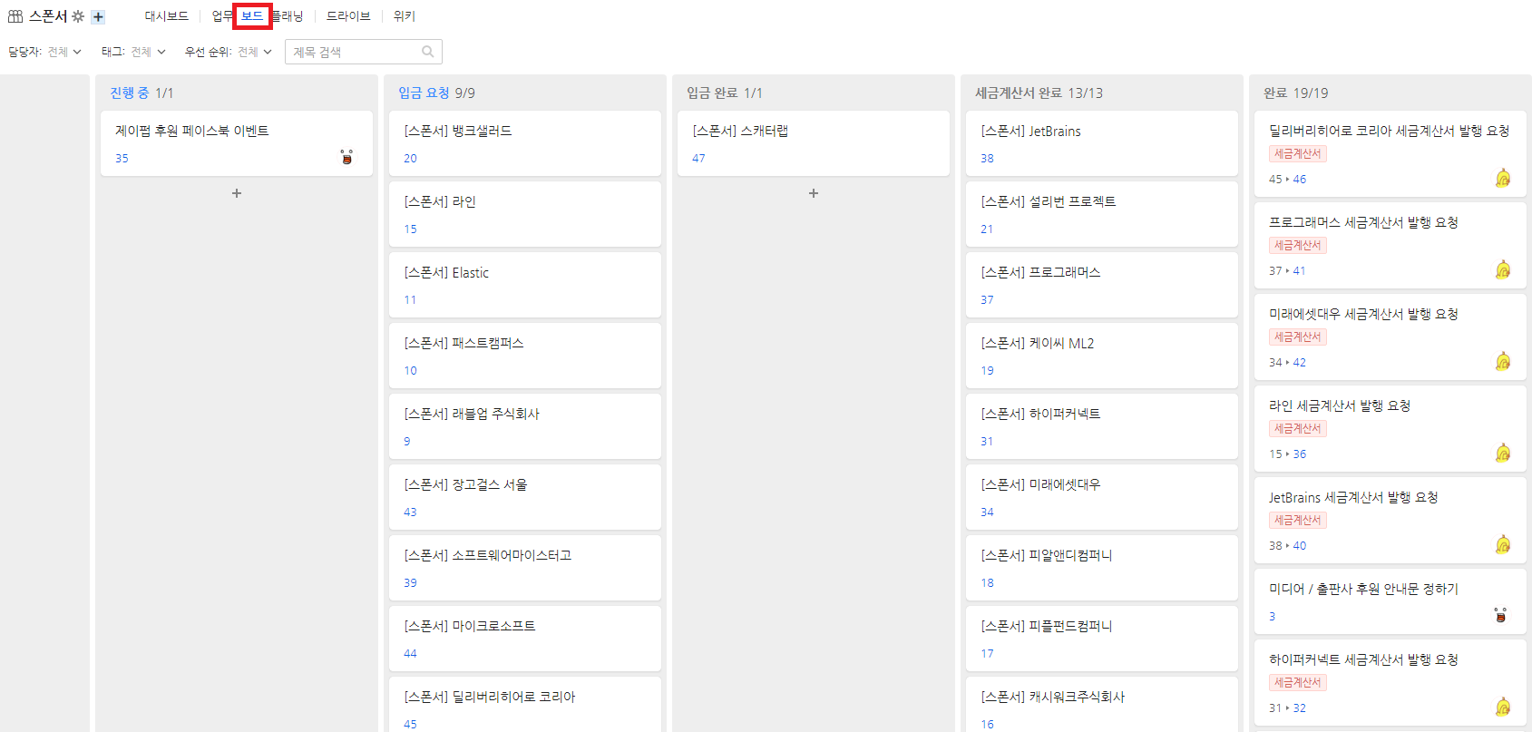Click the 제목 검색 search field
The image size is (1532, 732).
coord(356,52)
